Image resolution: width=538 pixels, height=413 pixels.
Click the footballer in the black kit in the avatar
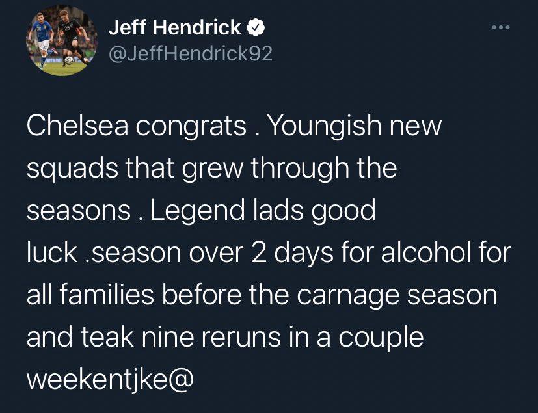tap(73, 40)
